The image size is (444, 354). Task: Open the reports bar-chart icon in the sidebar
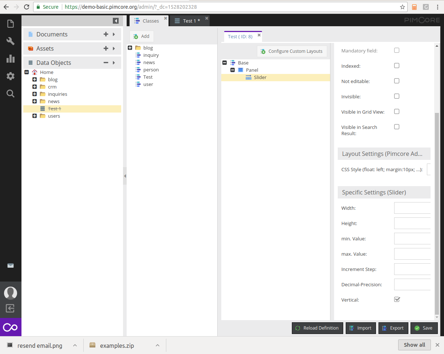click(10, 59)
